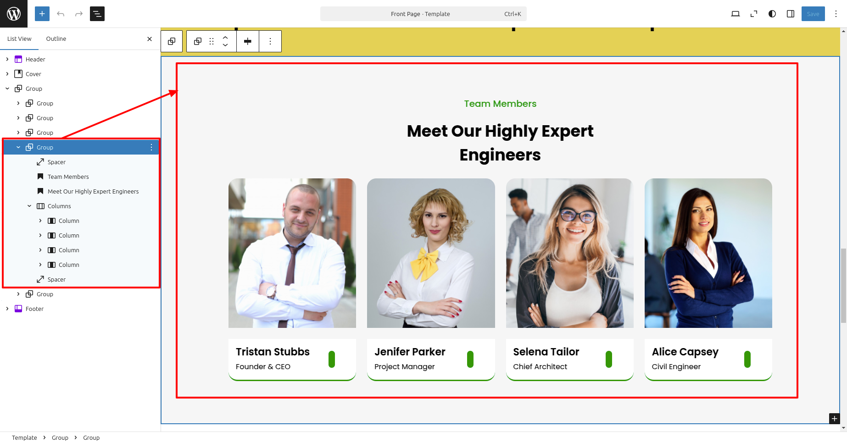
Task: Toggle the style book contrast icon
Action: pyautogui.click(x=772, y=14)
